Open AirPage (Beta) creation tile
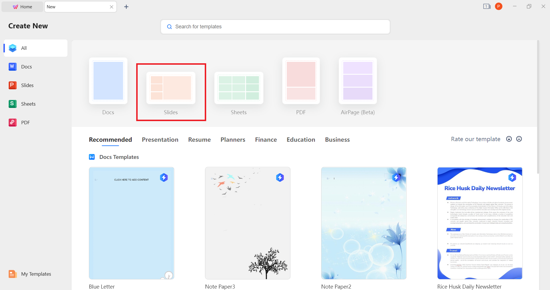This screenshot has width=550, height=290. click(357, 81)
